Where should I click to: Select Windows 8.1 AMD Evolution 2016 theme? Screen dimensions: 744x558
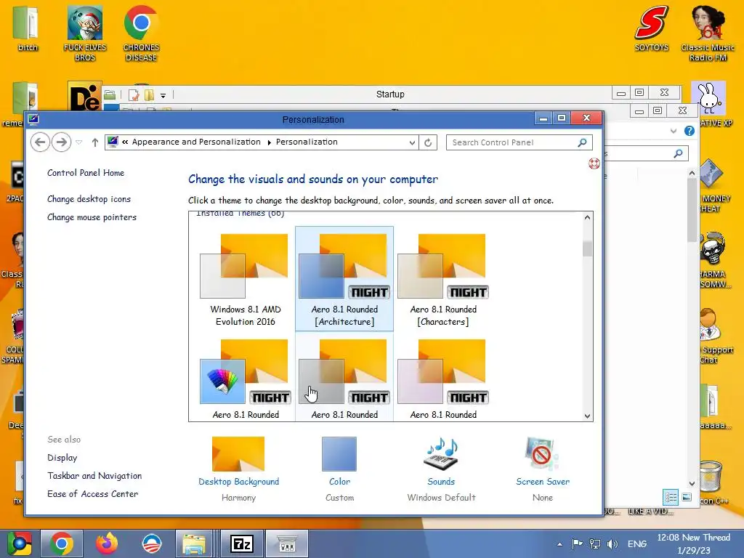click(246, 280)
